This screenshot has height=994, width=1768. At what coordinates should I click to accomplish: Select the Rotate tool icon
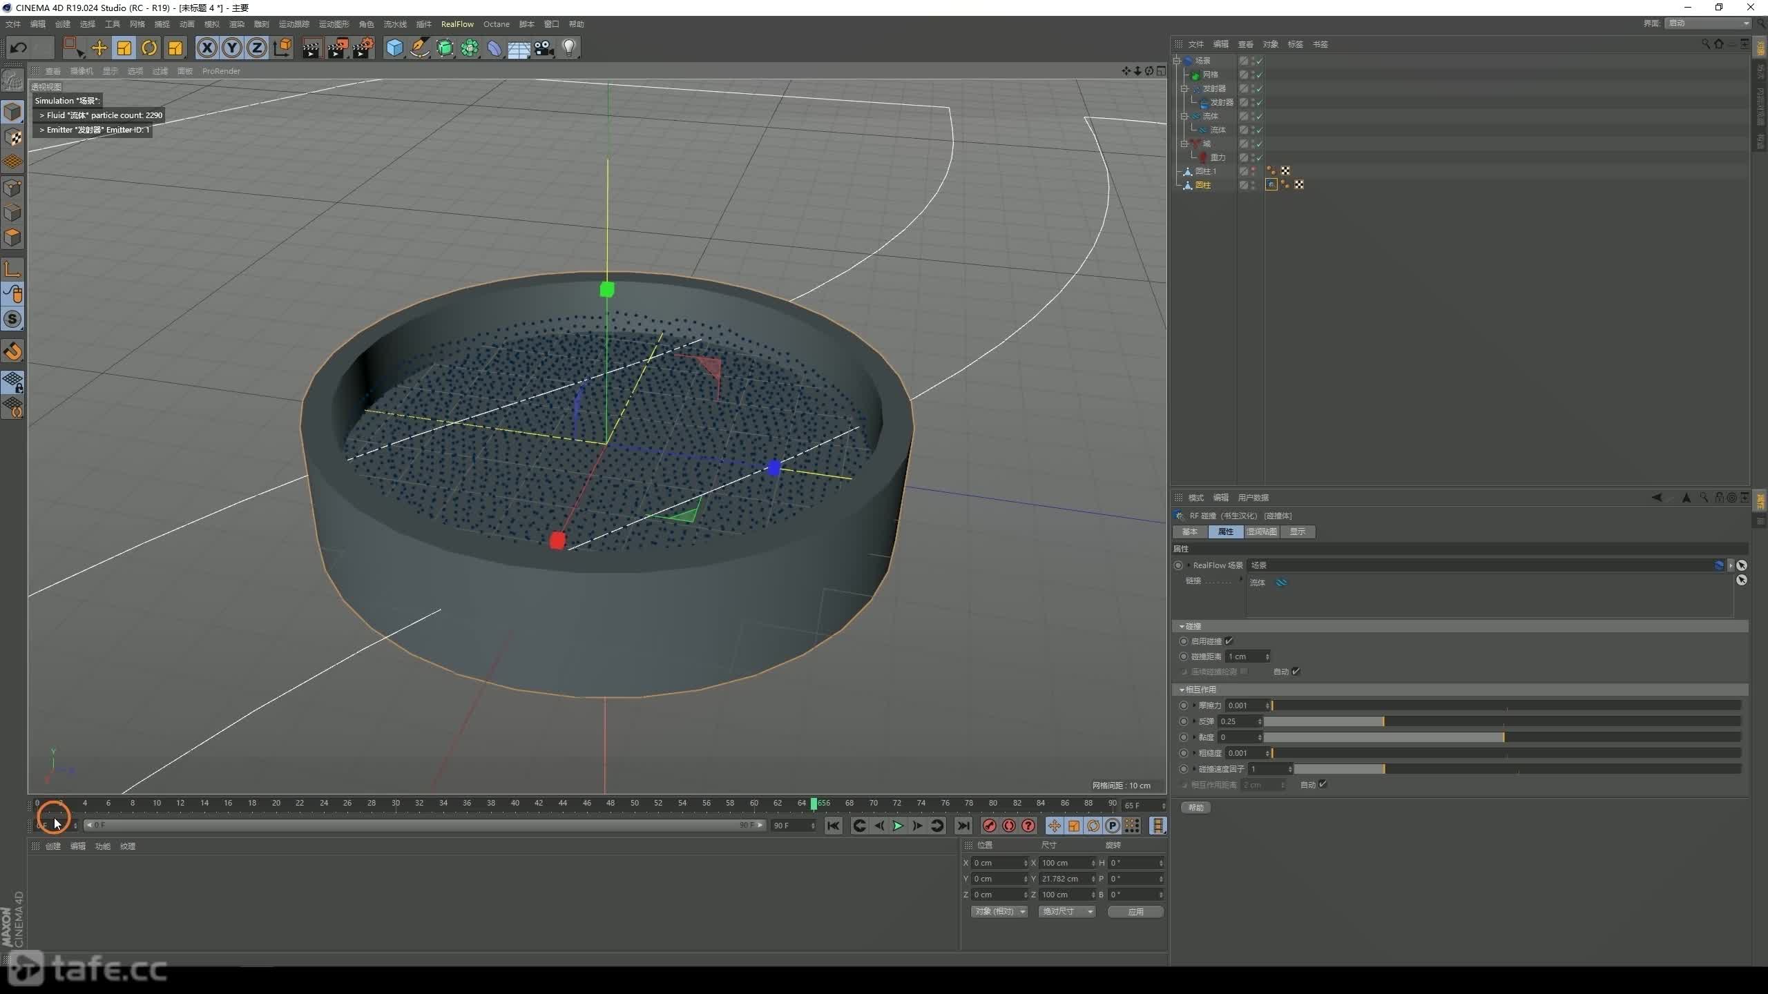pyautogui.click(x=149, y=48)
